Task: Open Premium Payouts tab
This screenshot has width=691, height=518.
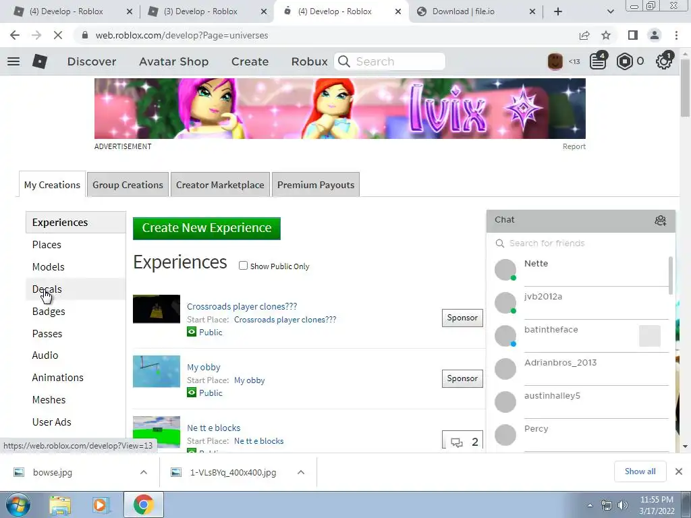Action: [x=316, y=185]
